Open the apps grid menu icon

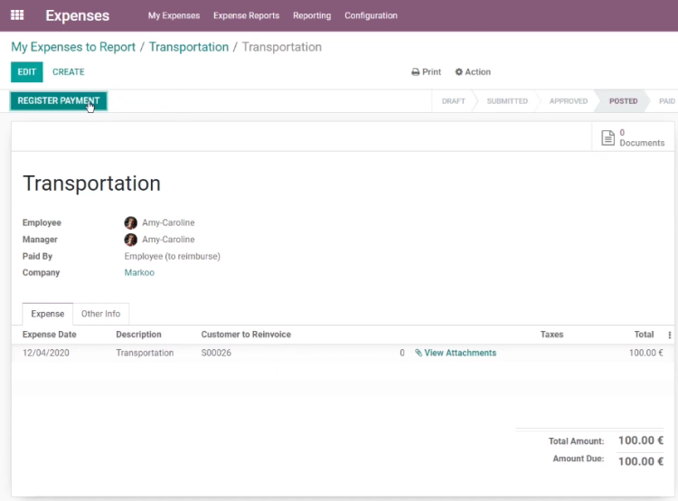(x=17, y=15)
